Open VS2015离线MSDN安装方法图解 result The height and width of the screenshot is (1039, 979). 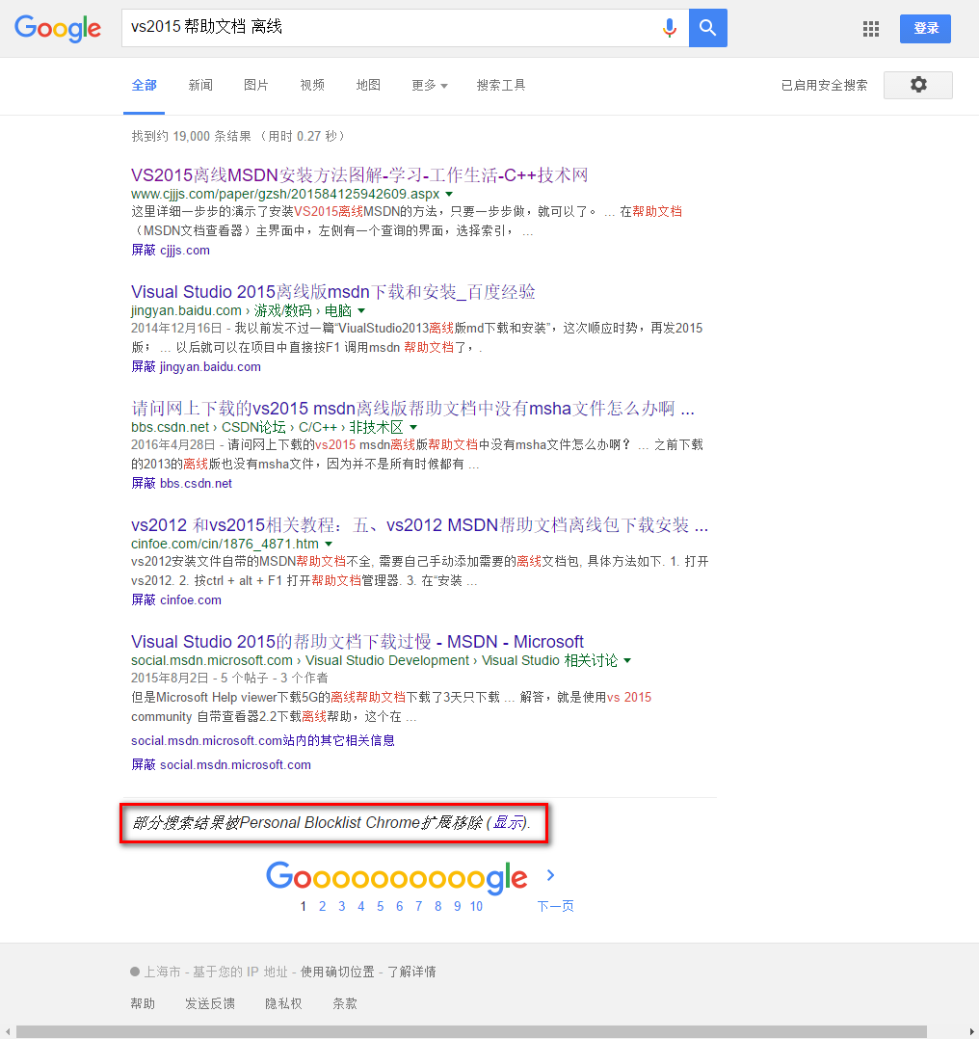359,175
